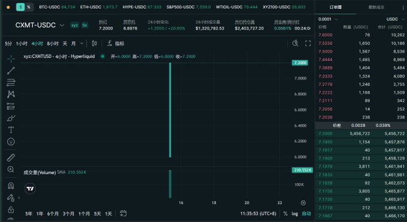
Task: Select the 月 monthly timeframe
Action: click(x=74, y=44)
